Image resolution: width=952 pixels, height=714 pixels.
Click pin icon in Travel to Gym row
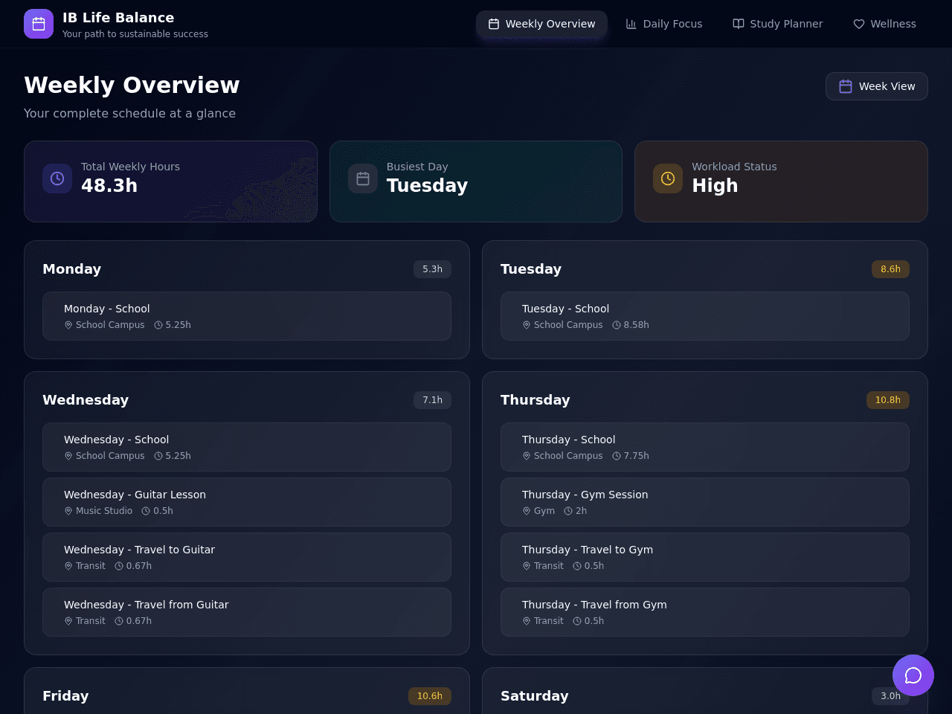527,566
